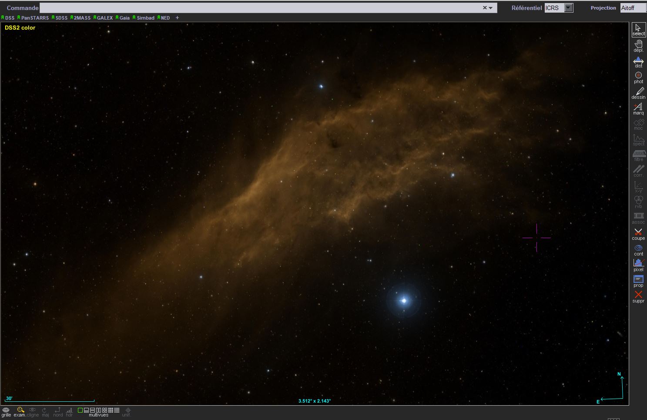The image size is (647, 420).
Task: Click the 'suppr' delete tool
Action: [x=638, y=296]
